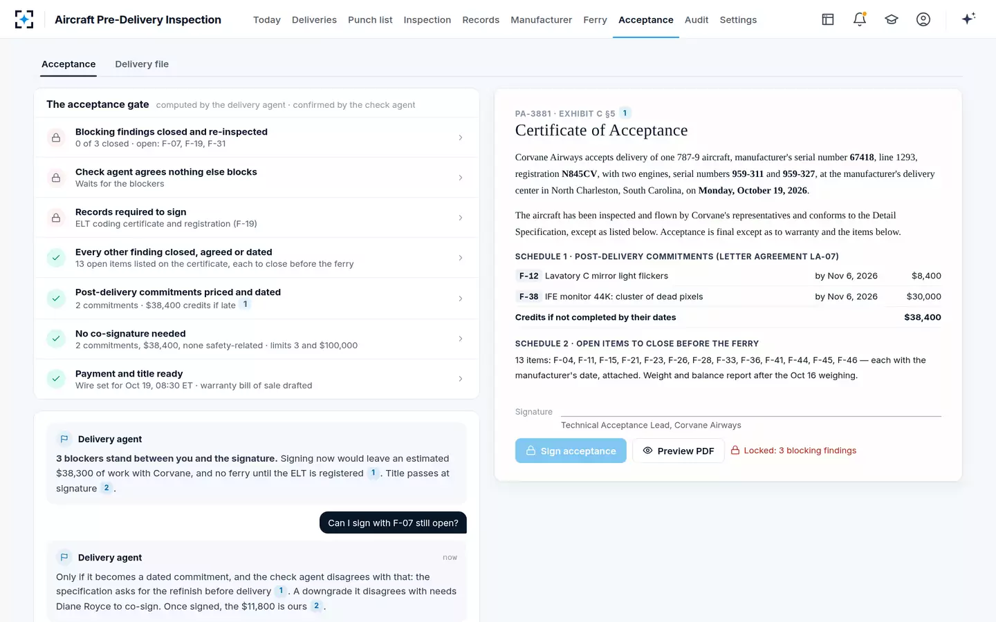Click the app logo icon

click(x=24, y=19)
